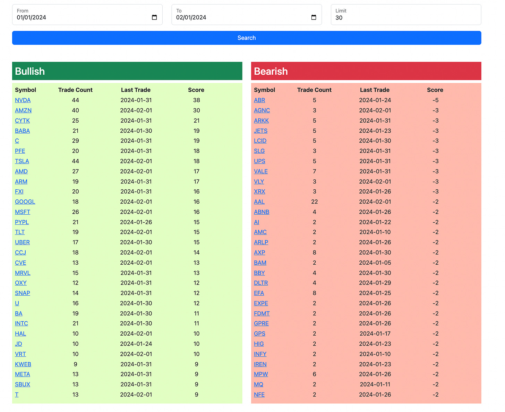The width and height of the screenshot is (505, 412).
Task: Open the MRVL symbol link
Action: [x=23, y=273]
